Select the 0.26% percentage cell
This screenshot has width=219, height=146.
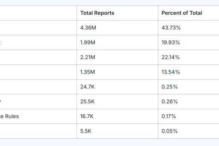point(169,101)
